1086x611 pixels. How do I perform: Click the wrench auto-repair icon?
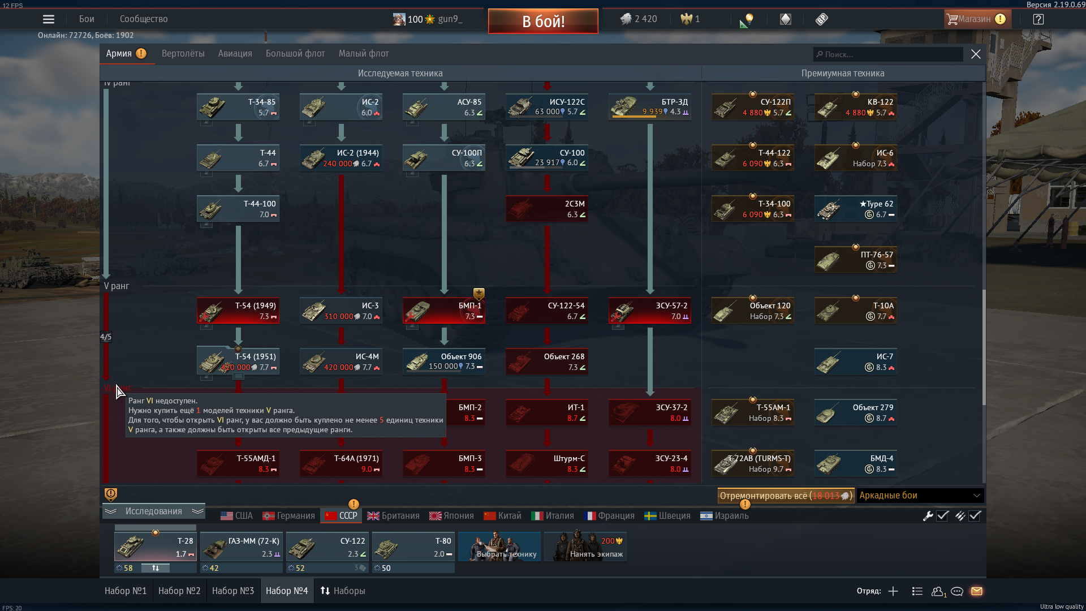point(928,516)
